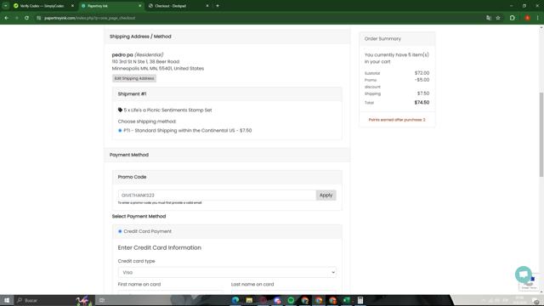
Task: Open Spotify from the taskbar
Action: tap(291, 300)
